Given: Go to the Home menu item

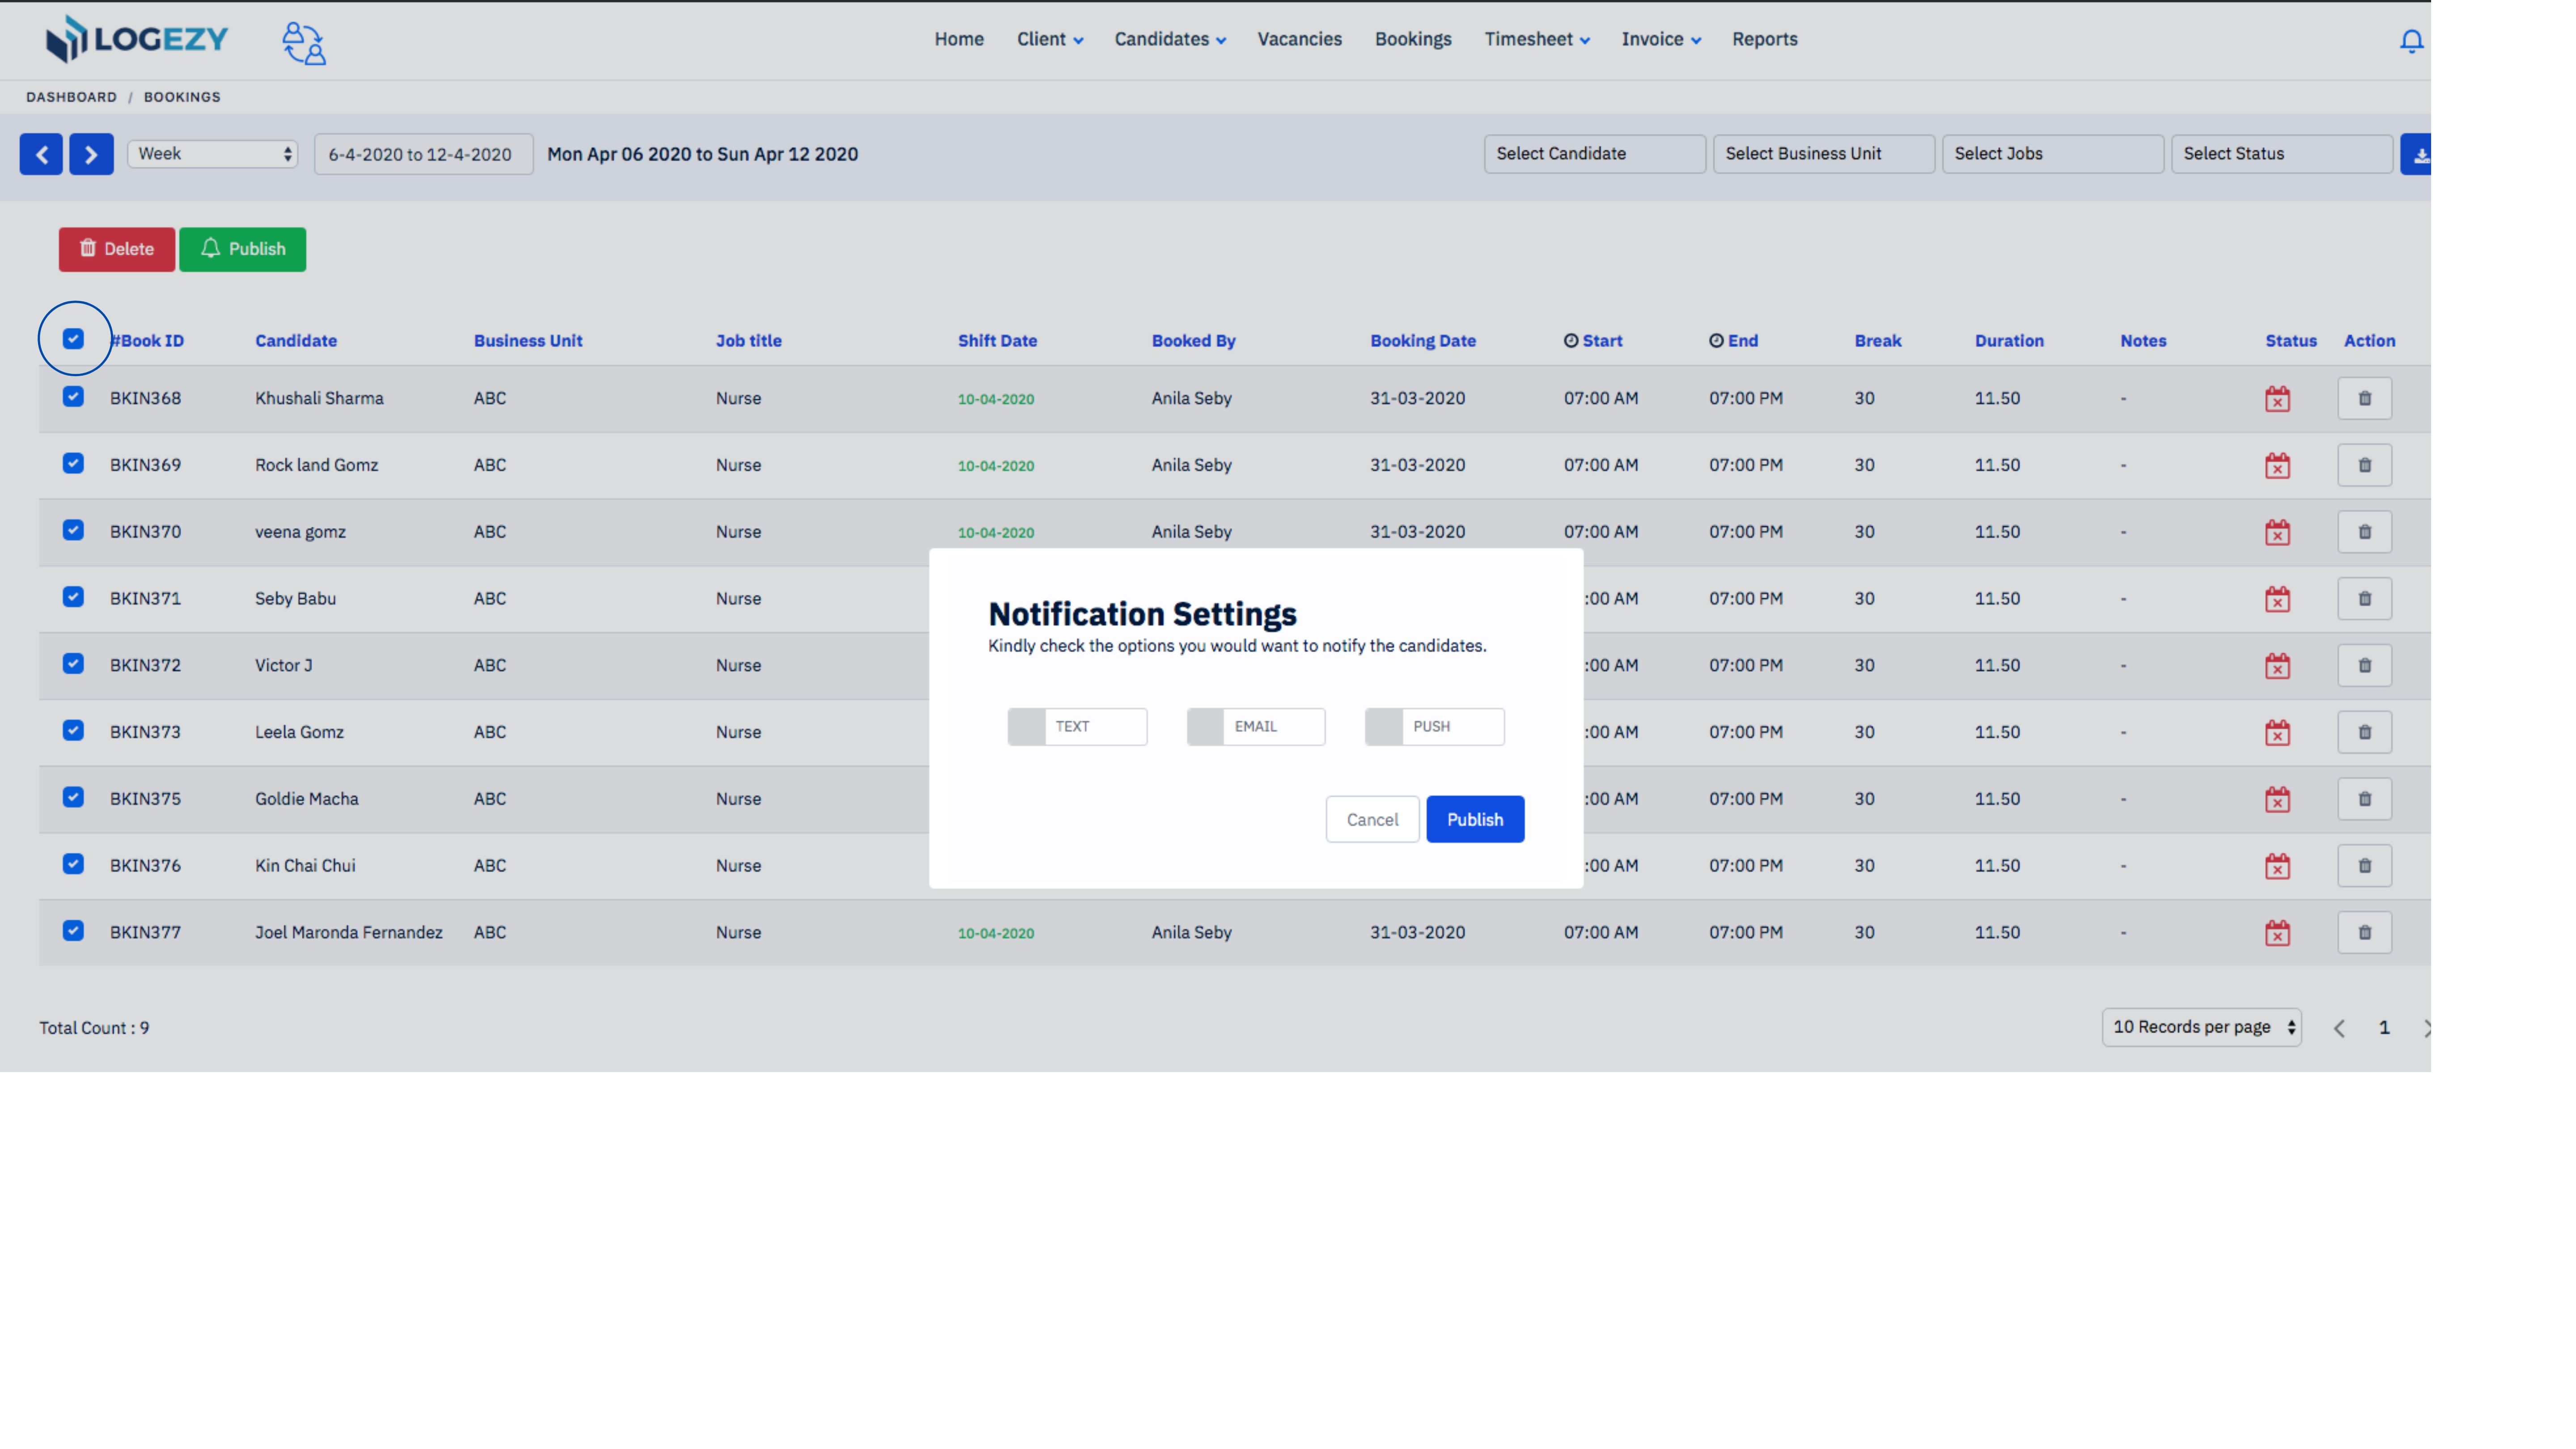Looking at the screenshot, I should click(959, 40).
